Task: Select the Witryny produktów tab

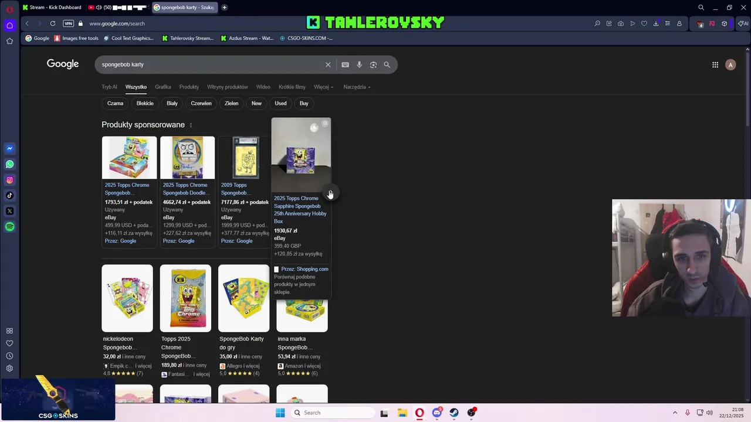Action: tap(228, 87)
